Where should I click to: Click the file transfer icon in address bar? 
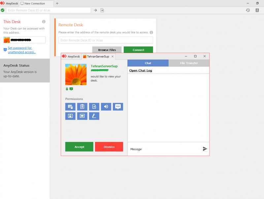(x=102, y=10)
